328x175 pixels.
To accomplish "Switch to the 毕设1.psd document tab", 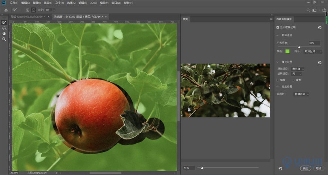I will (x=26, y=17).
